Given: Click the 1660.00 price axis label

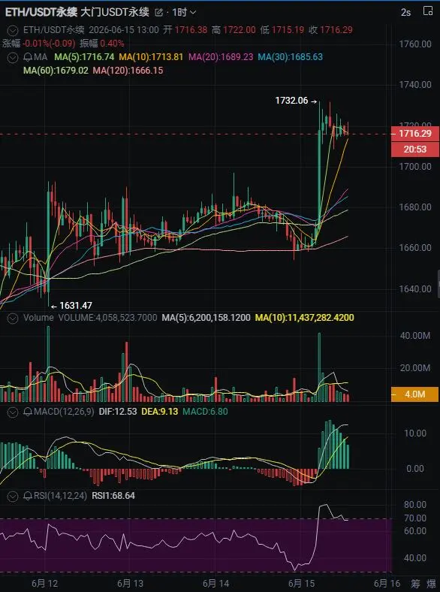Looking at the screenshot, I should point(415,248).
